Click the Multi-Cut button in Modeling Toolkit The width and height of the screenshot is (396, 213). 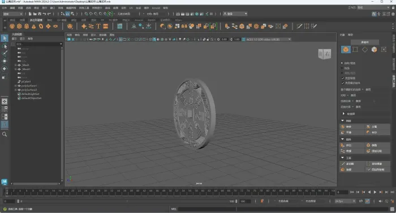352,164
